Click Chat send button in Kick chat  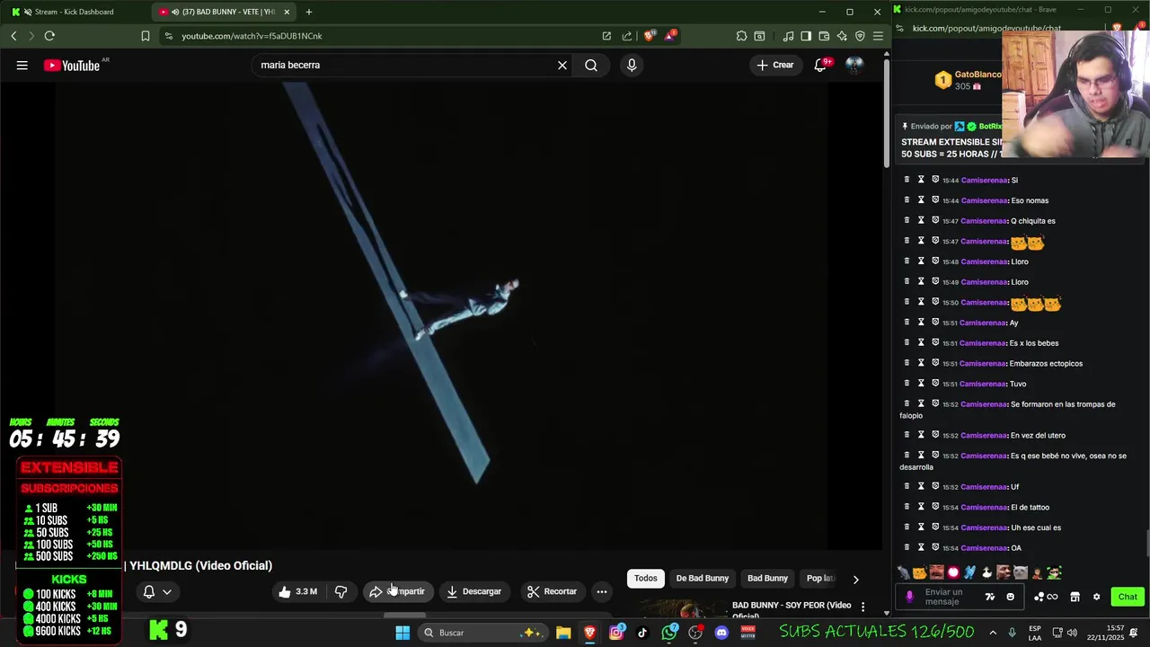[1128, 597]
